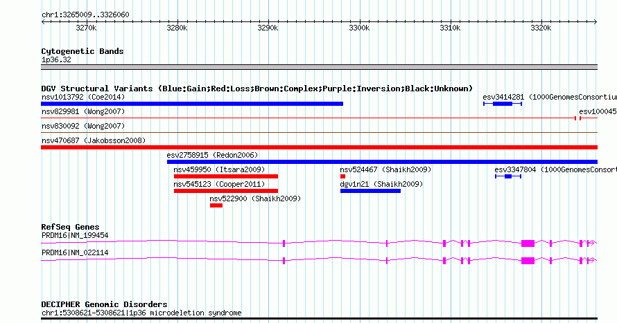The width and height of the screenshot is (617, 323).
Task: Open the PRDM16|NM_022114 transcript label
Action: point(75,252)
